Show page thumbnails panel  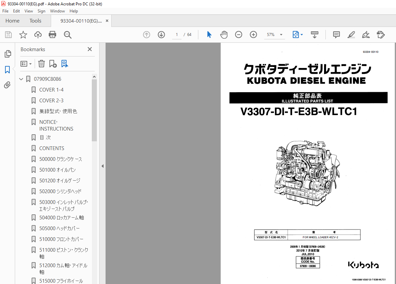8,54
